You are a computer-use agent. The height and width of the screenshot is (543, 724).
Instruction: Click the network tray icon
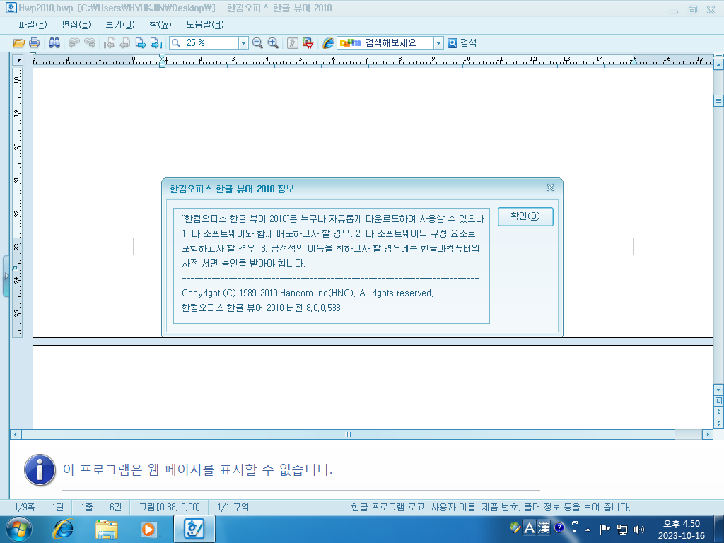622,529
